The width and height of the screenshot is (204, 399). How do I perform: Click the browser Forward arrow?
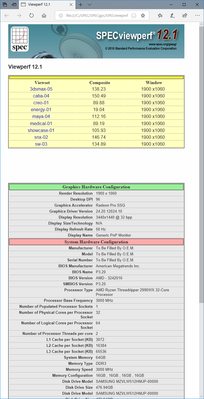[x=19, y=16]
